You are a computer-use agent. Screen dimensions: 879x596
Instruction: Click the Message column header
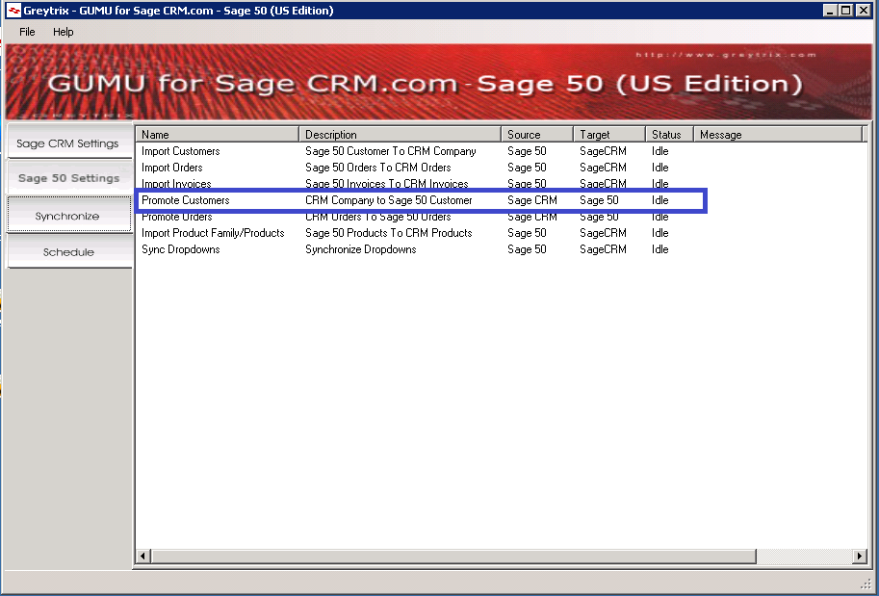coord(778,135)
